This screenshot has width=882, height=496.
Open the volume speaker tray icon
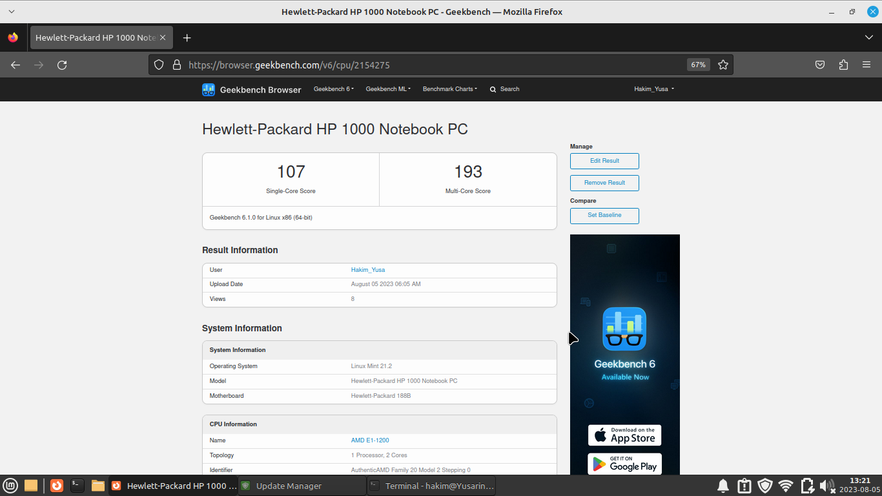click(827, 486)
